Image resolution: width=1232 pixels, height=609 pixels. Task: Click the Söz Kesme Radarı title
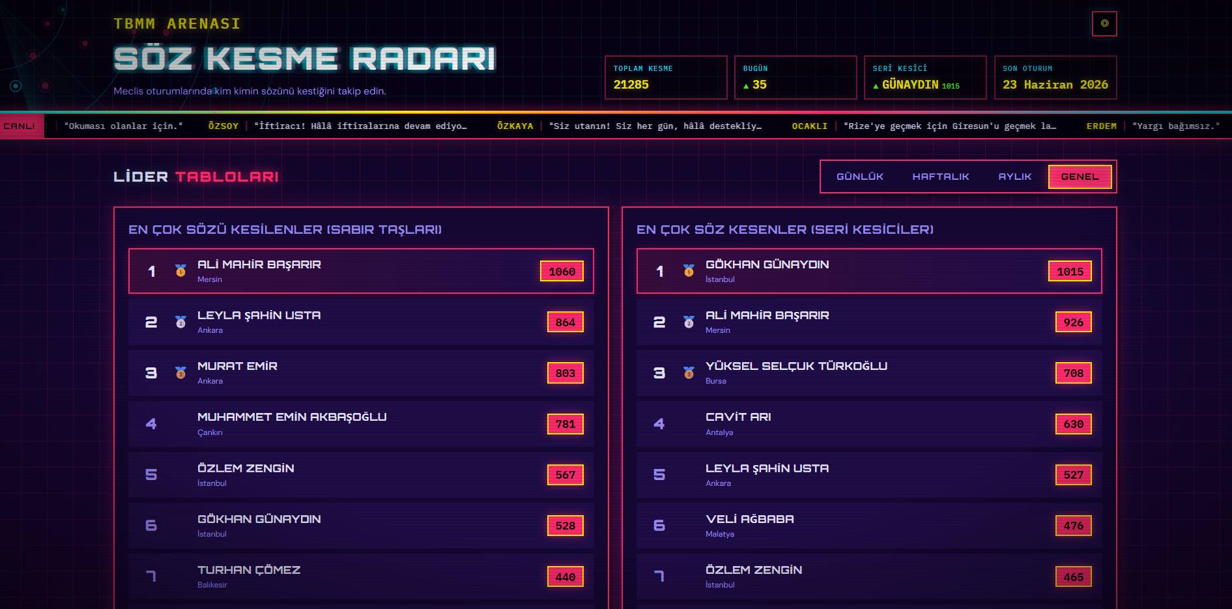click(x=304, y=59)
